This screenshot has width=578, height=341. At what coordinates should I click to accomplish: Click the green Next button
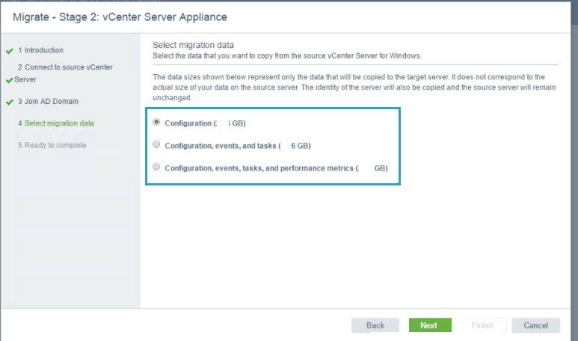(429, 325)
